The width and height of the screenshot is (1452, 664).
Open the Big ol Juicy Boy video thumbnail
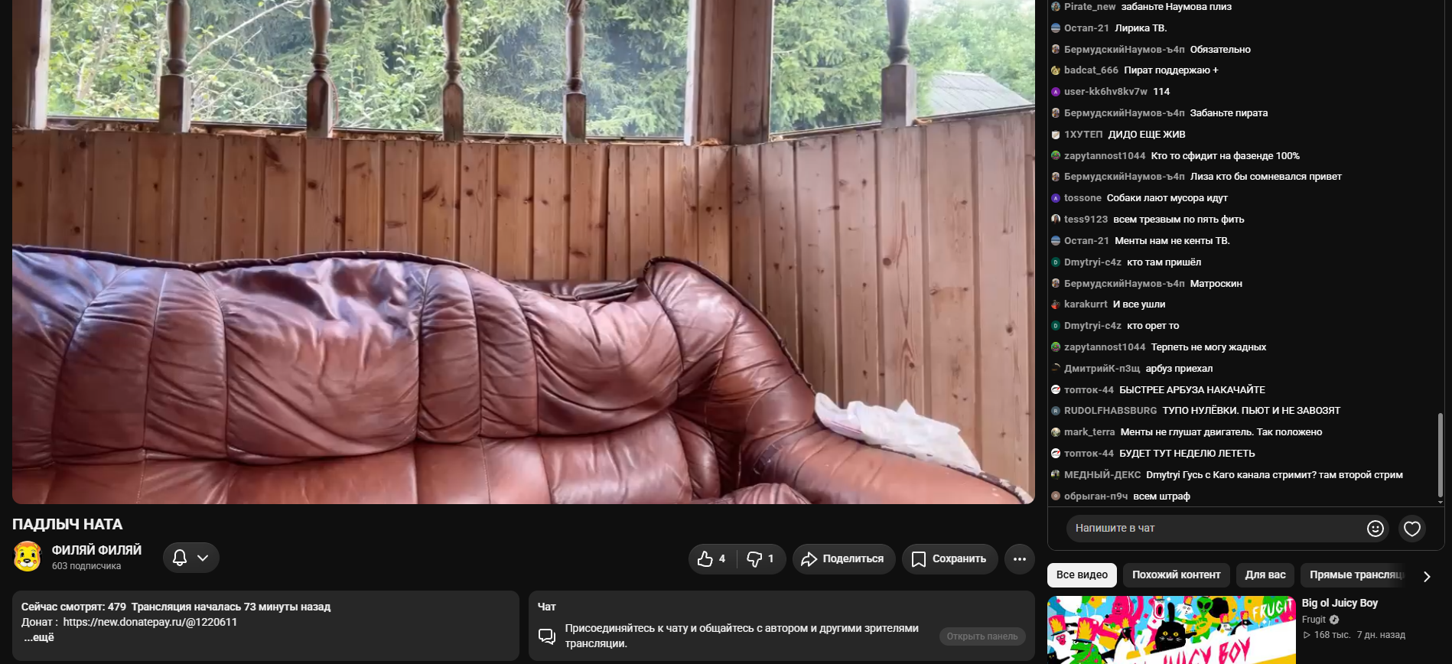point(1171,630)
